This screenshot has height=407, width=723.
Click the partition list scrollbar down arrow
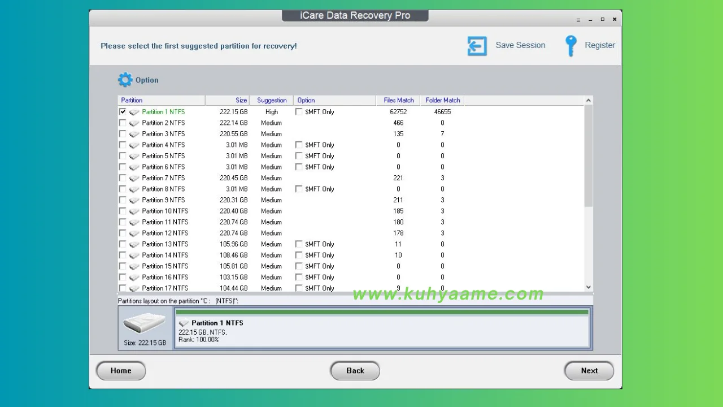(589, 287)
